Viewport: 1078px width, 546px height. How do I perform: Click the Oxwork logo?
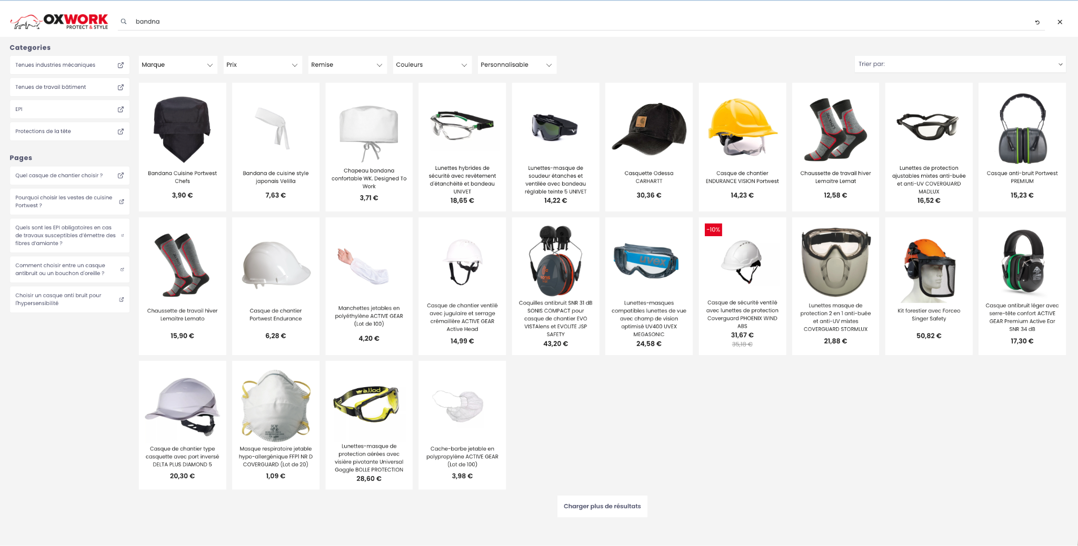coord(59,22)
